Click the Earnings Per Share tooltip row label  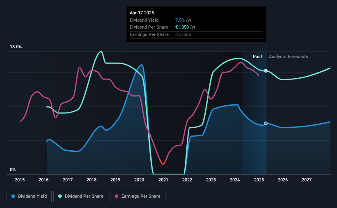pos(149,34)
